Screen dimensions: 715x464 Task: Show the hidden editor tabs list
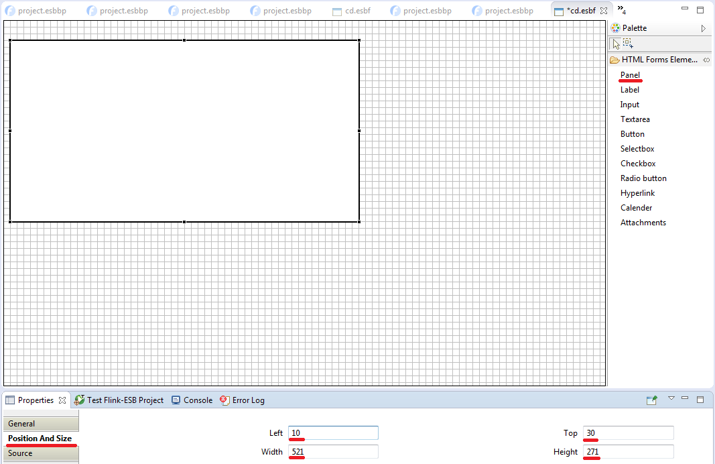(621, 9)
